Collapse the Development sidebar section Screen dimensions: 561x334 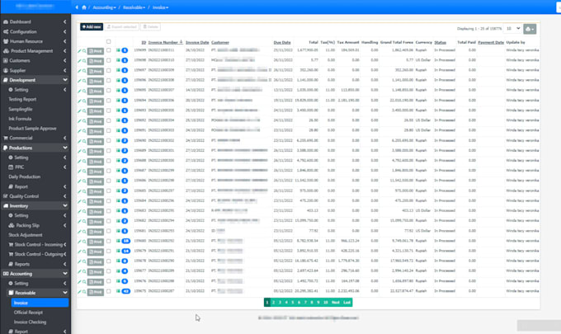pyautogui.click(x=35, y=80)
